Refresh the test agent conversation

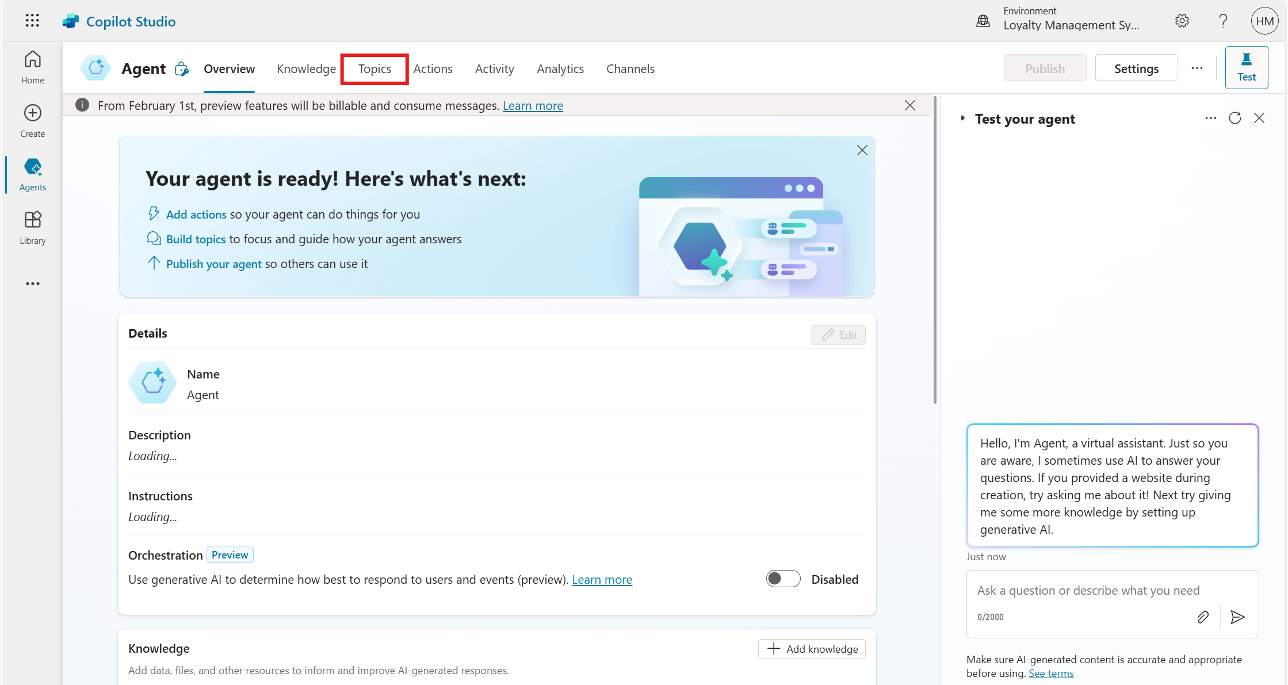[x=1235, y=118]
